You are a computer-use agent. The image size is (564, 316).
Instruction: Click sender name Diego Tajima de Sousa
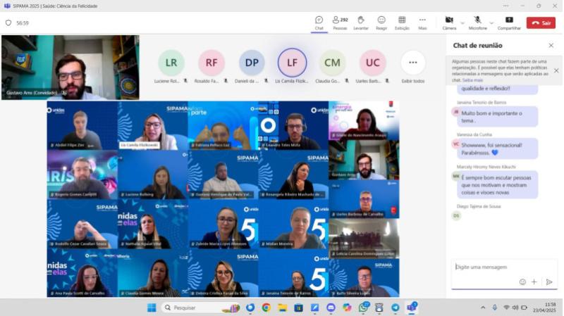coord(479,206)
